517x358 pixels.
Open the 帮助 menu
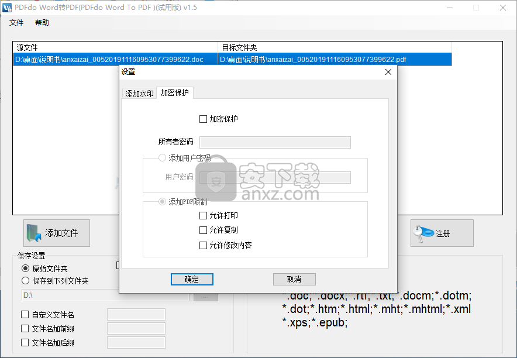tap(42, 23)
